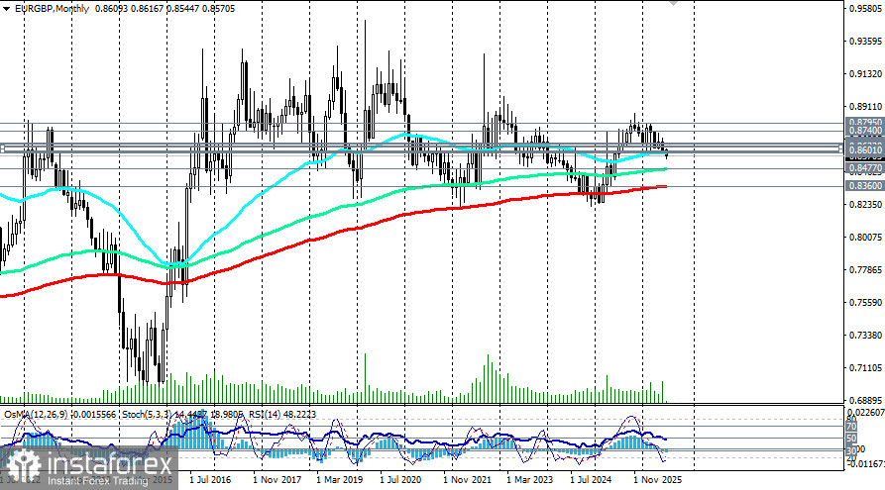Click the chart shift triangle marker at top
Screen dimensions: 885x490
pyautogui.click(x=672, y=2)
